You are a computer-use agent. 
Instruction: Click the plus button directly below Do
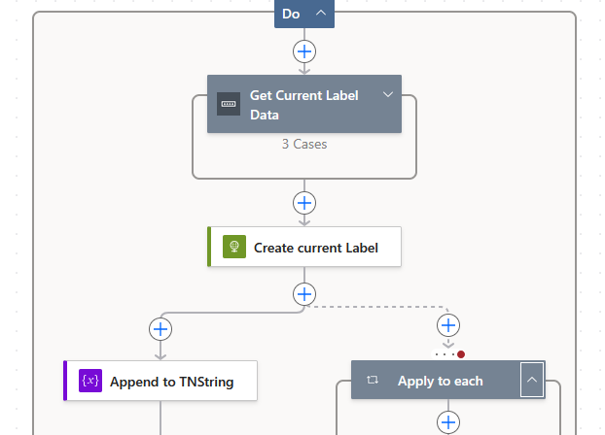(x=304, y=50)
